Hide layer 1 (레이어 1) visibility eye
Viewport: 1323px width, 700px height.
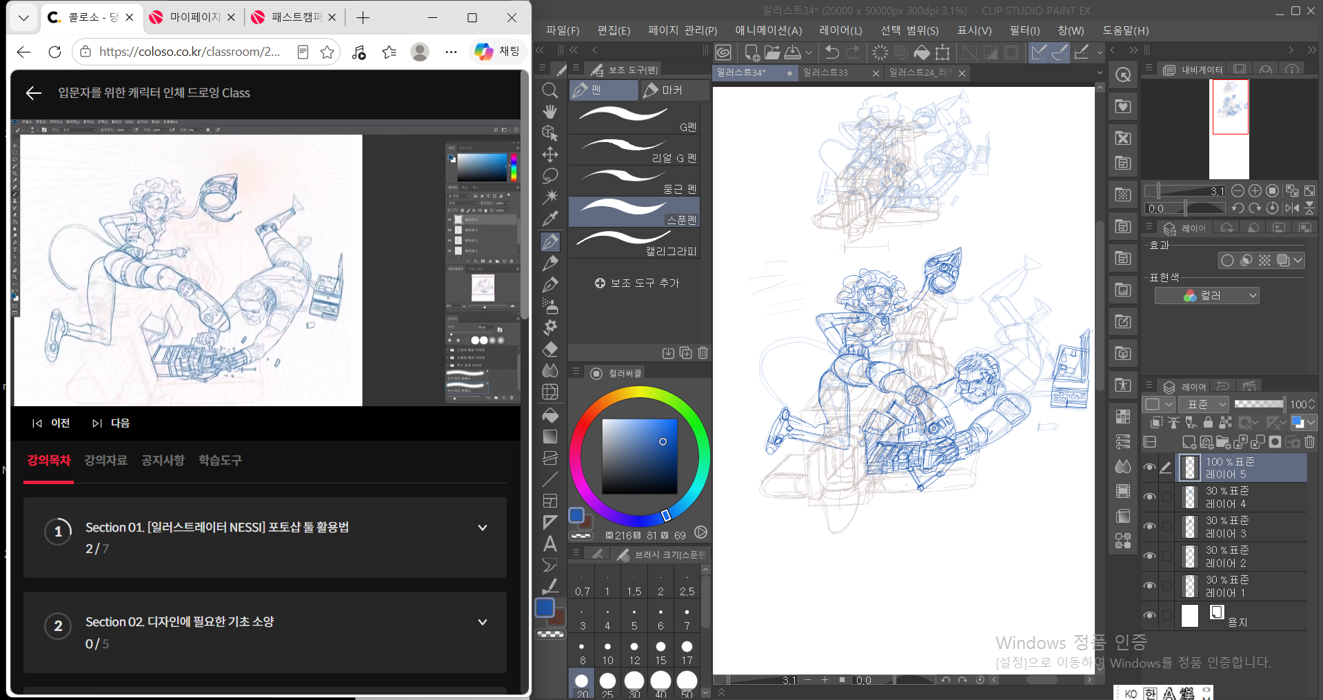coord(1149,586)
